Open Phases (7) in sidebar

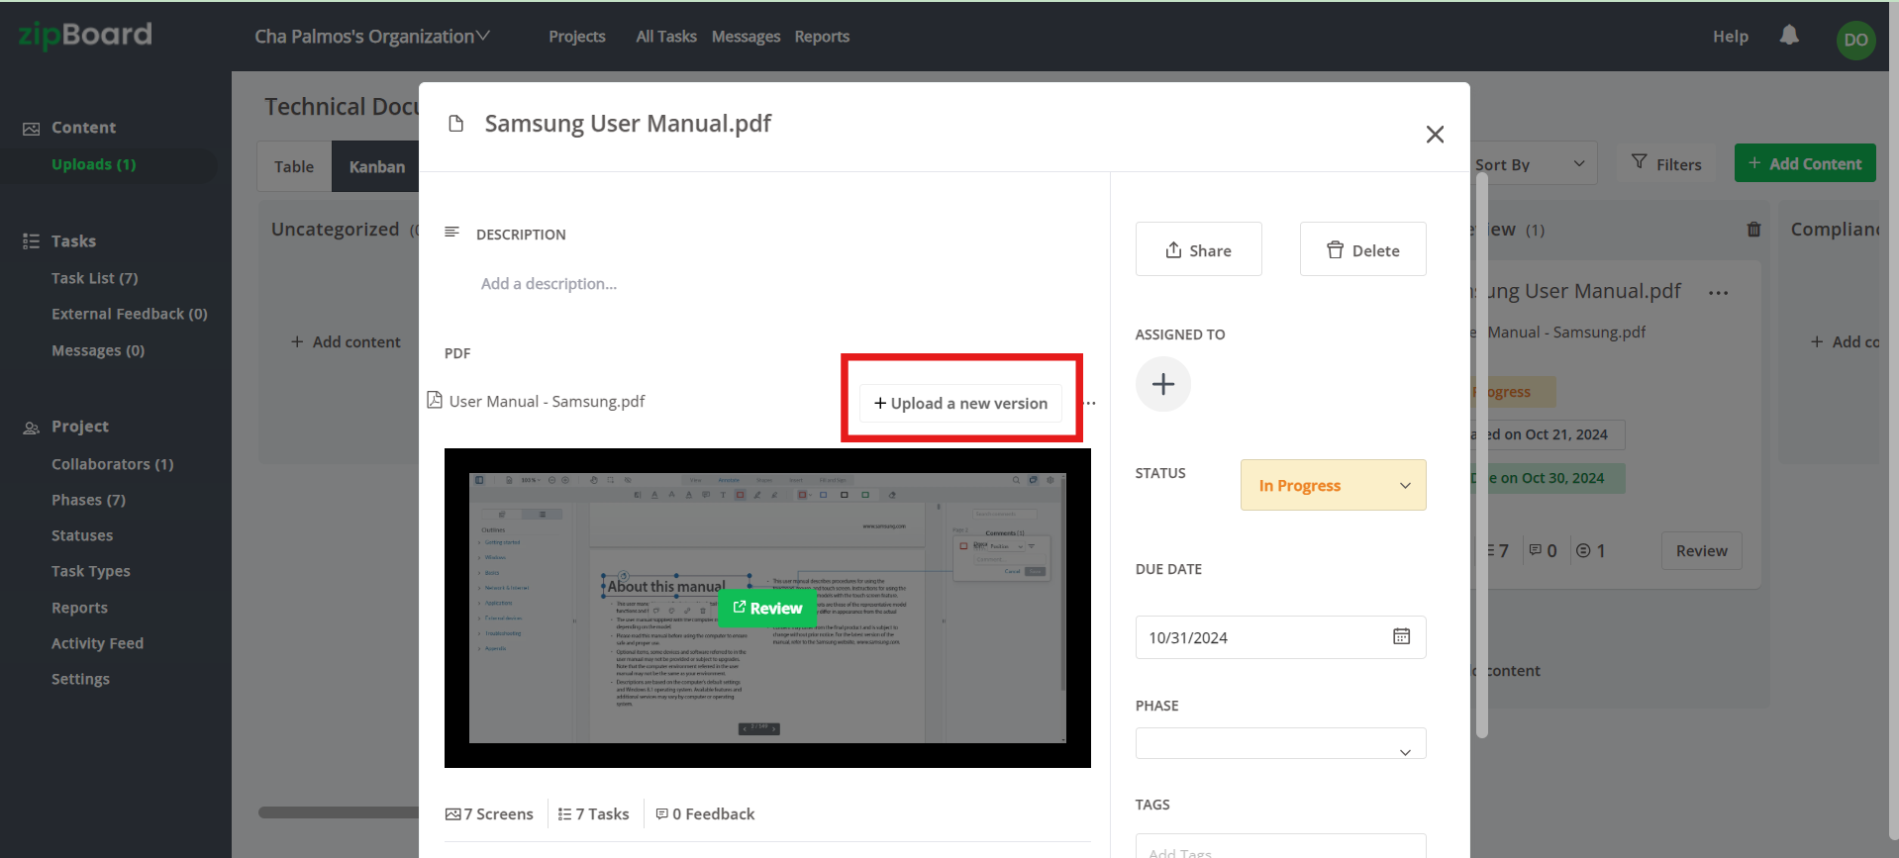pyautogui.click(x=89, y=500)
